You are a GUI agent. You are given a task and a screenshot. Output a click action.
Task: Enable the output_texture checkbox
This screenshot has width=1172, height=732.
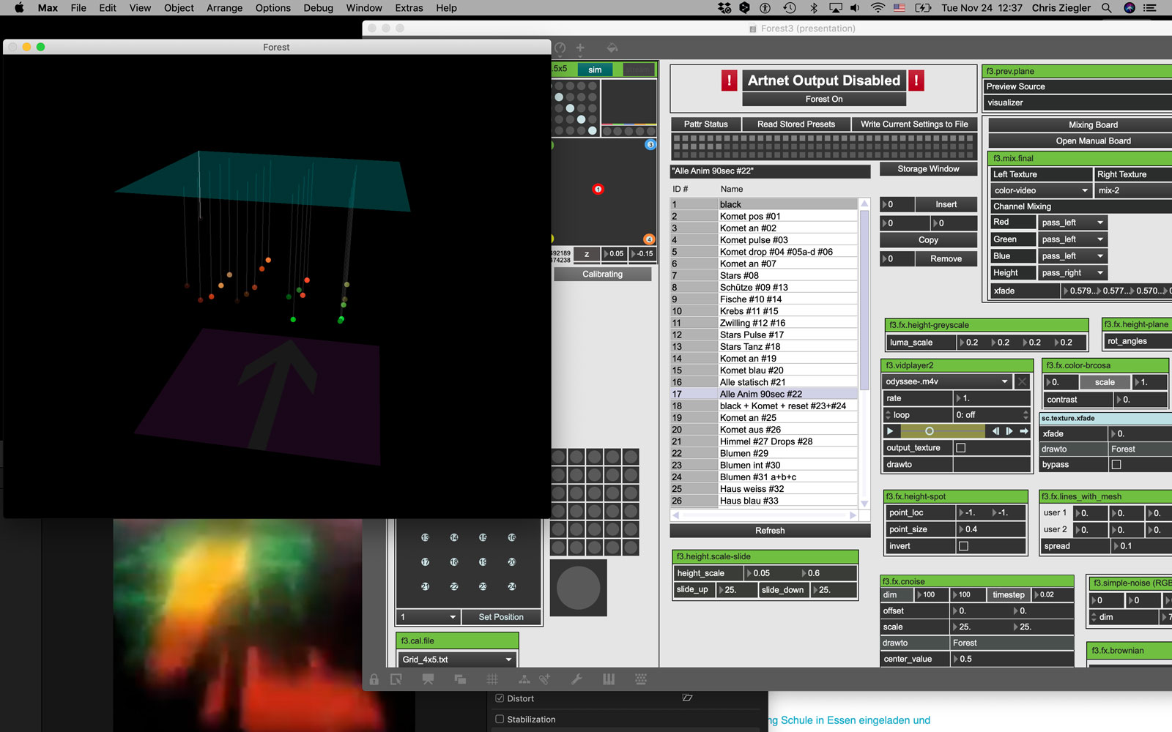pos(961,448)
